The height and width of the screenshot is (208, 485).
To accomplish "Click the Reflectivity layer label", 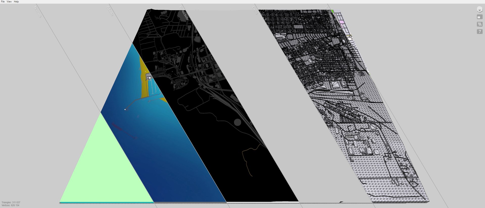I will pos(184,13).
